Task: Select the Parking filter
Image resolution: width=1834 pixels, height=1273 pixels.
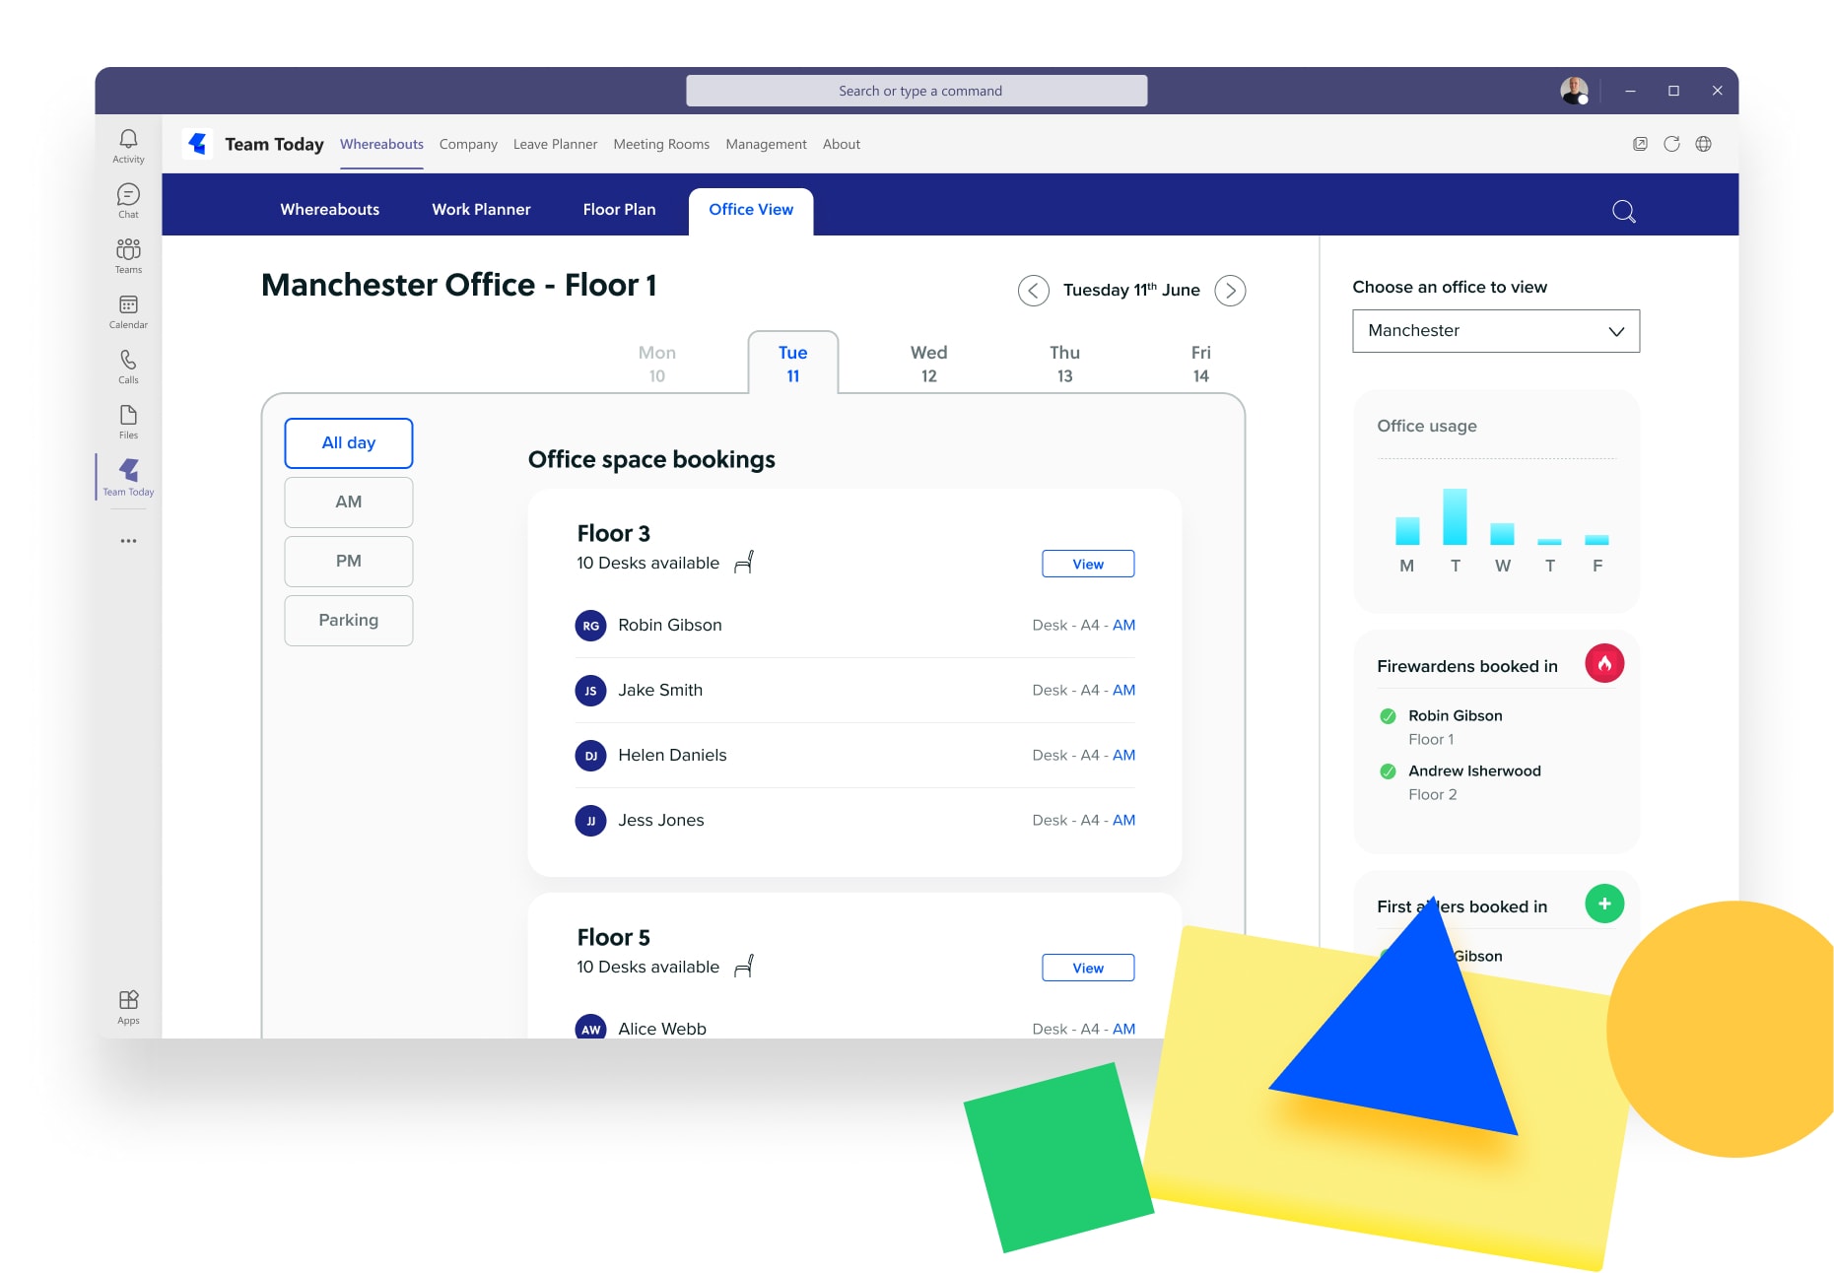Action: pyautogui.click(x=349, y=621)
